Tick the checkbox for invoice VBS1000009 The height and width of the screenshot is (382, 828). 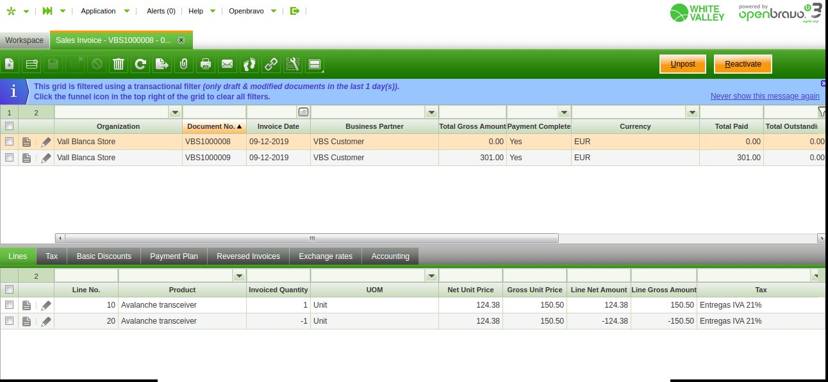(x=9, y=157)
